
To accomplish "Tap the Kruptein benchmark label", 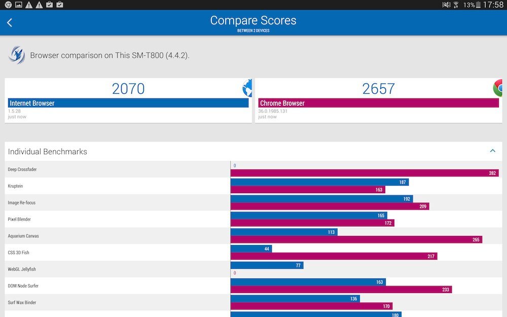I will coord(15,186).
